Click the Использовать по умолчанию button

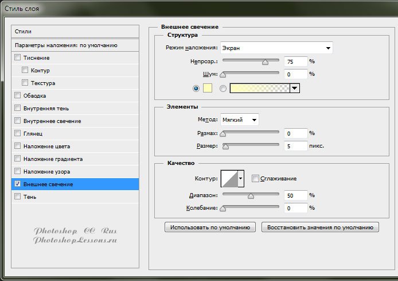point(210,227)
